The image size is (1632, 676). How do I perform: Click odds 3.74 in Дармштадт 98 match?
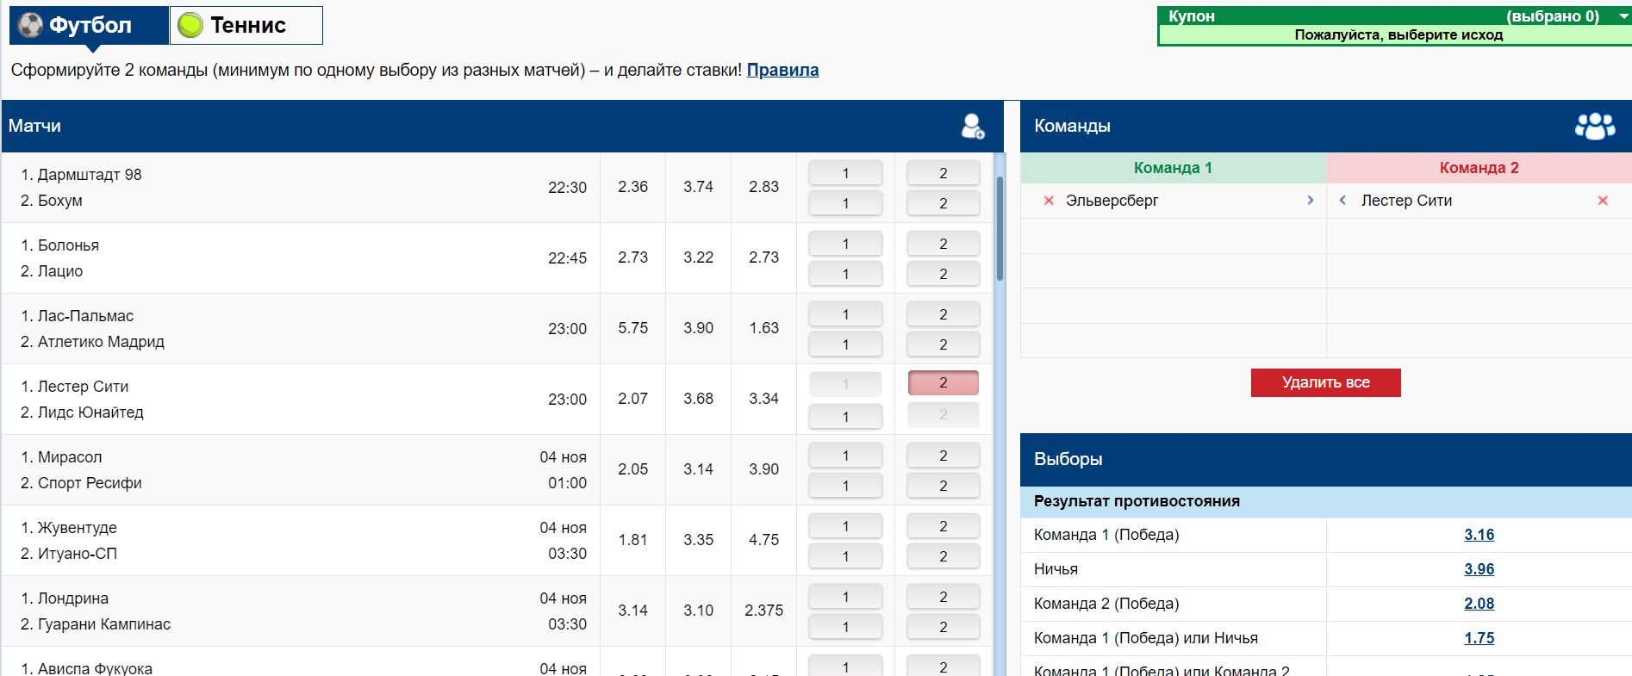(698, 187)
